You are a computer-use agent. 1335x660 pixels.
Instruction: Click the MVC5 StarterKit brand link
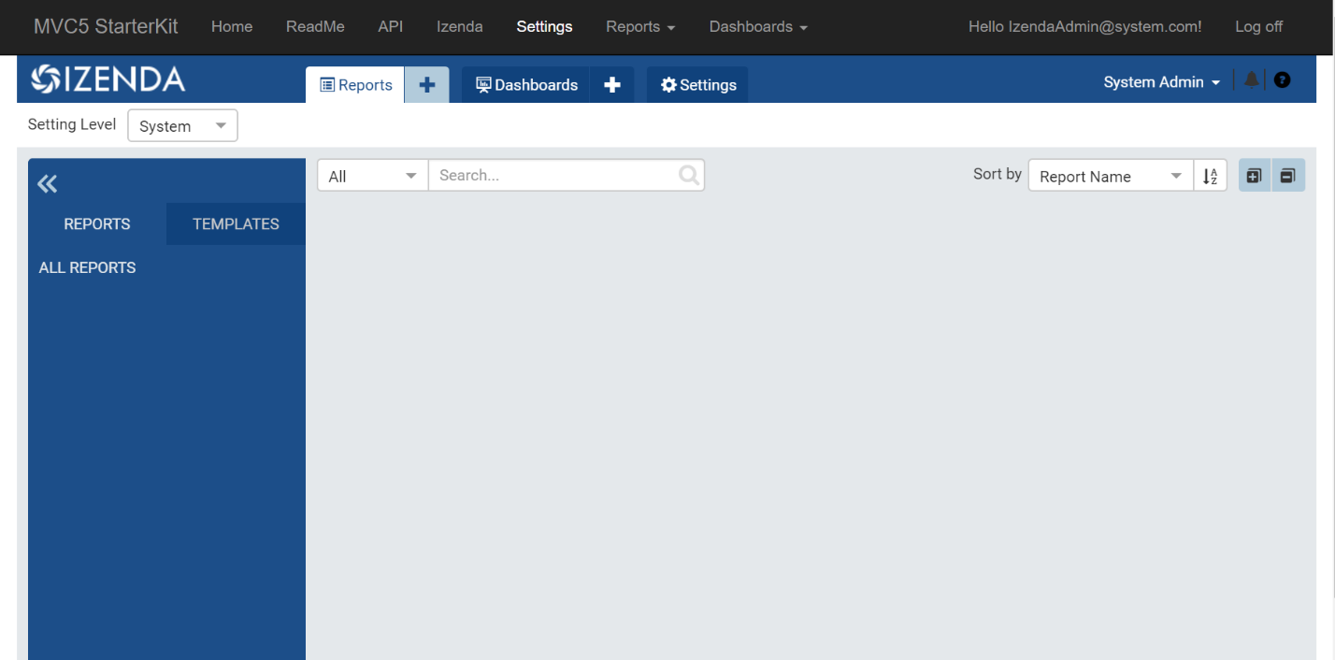tap(106, 26)
